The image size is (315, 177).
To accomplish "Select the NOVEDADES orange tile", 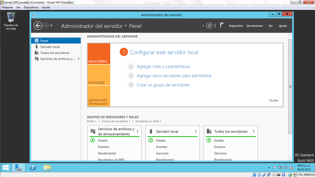I will pos(99,75).
